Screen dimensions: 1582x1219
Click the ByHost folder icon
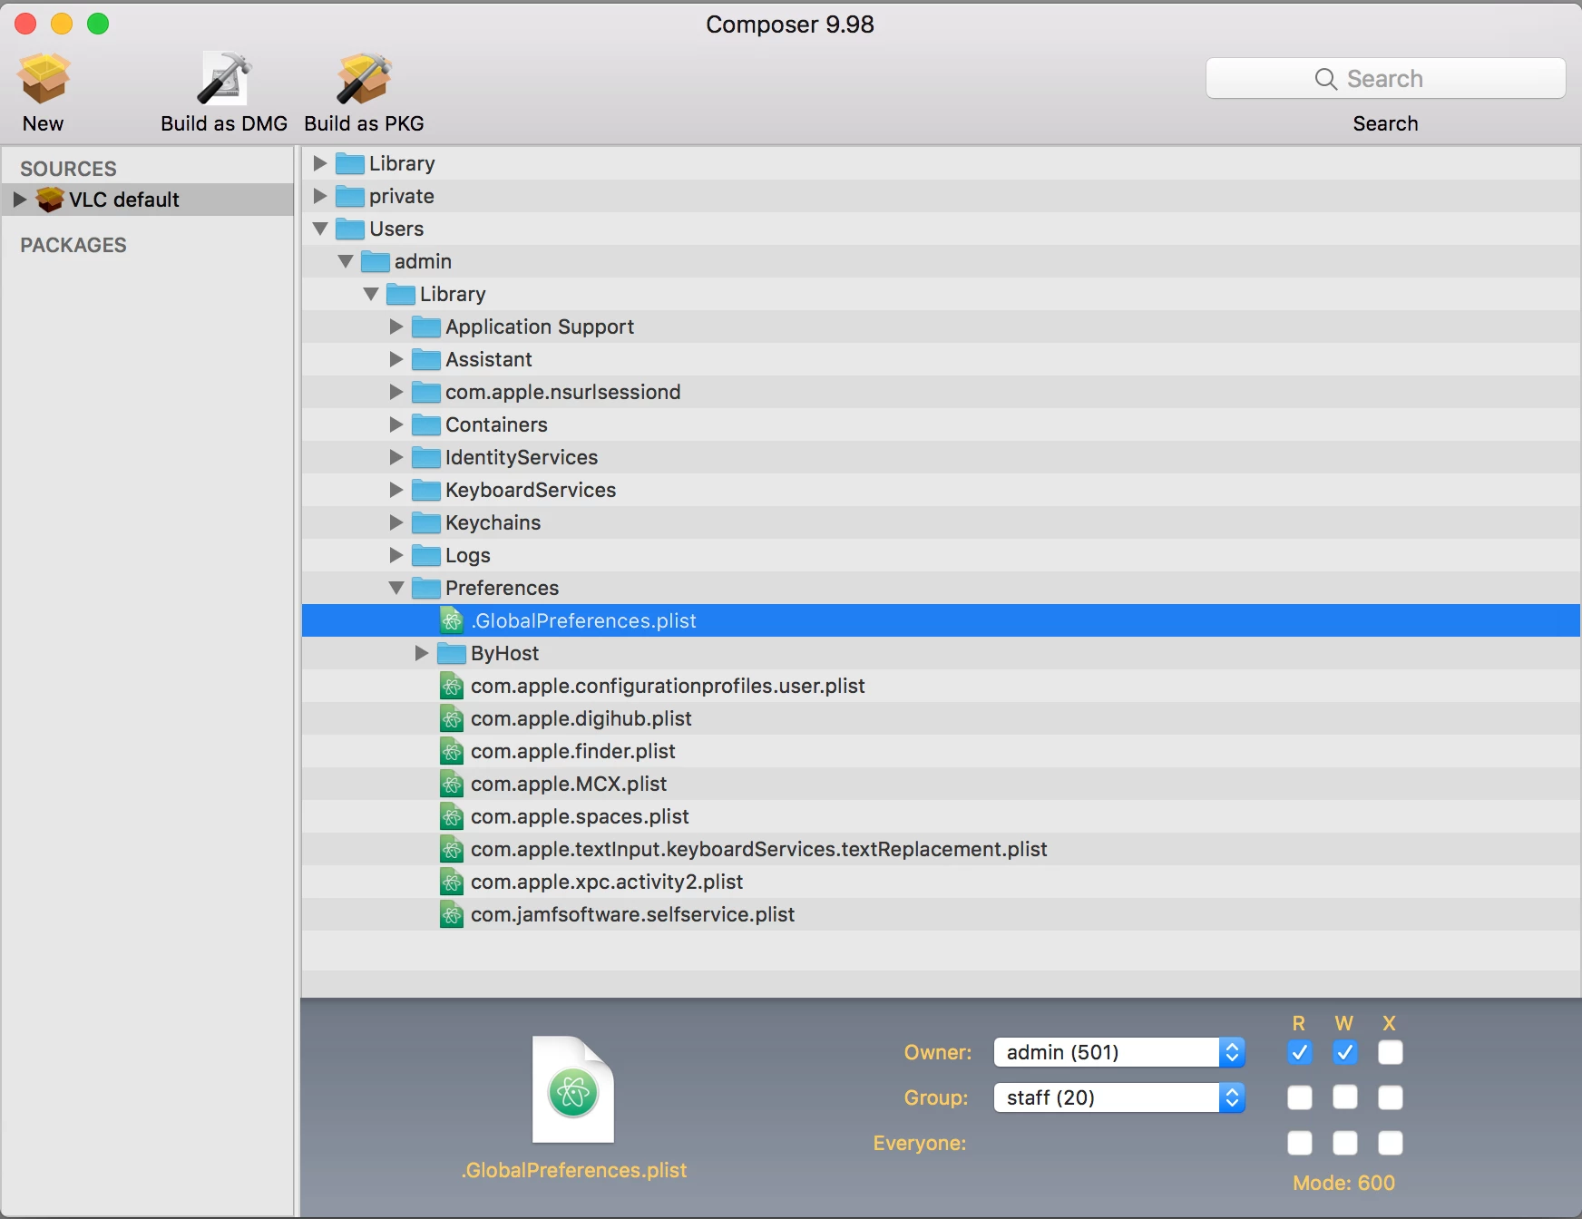452,654
